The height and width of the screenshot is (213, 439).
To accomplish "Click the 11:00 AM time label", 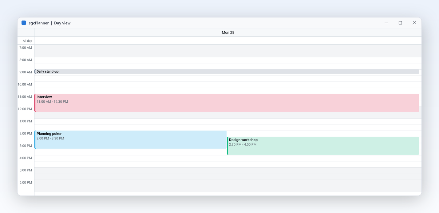I will pyautogui.click(x=25, y=97).
